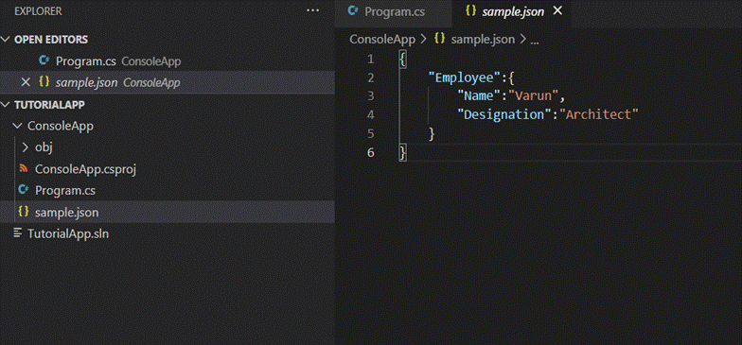Viewport: 742px width, 345px height.
Task: Click line number 1 in the gutter
Action: 370,59
